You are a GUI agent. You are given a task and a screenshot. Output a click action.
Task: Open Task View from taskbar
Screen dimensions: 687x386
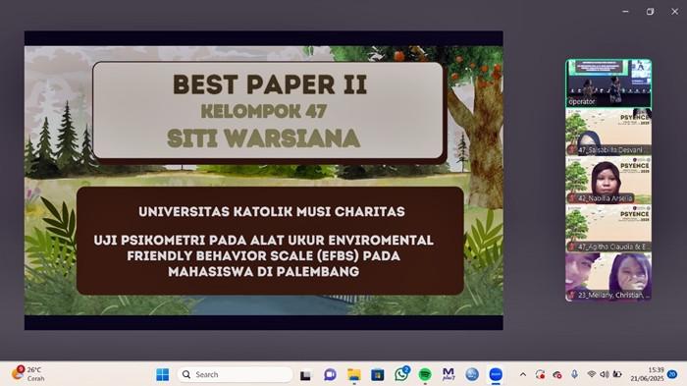coord(305,375)
